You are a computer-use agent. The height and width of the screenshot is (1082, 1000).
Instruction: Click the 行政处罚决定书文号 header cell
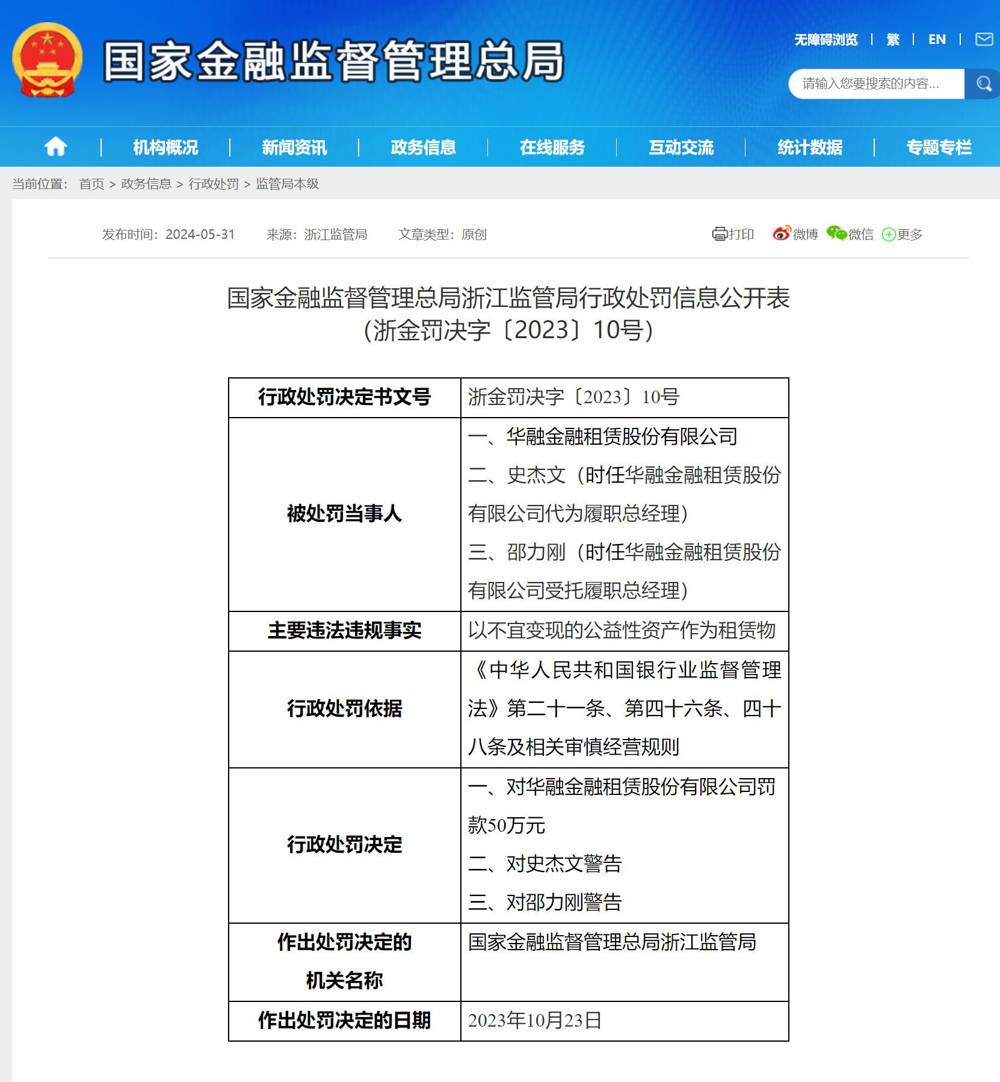tap(344, 397)
